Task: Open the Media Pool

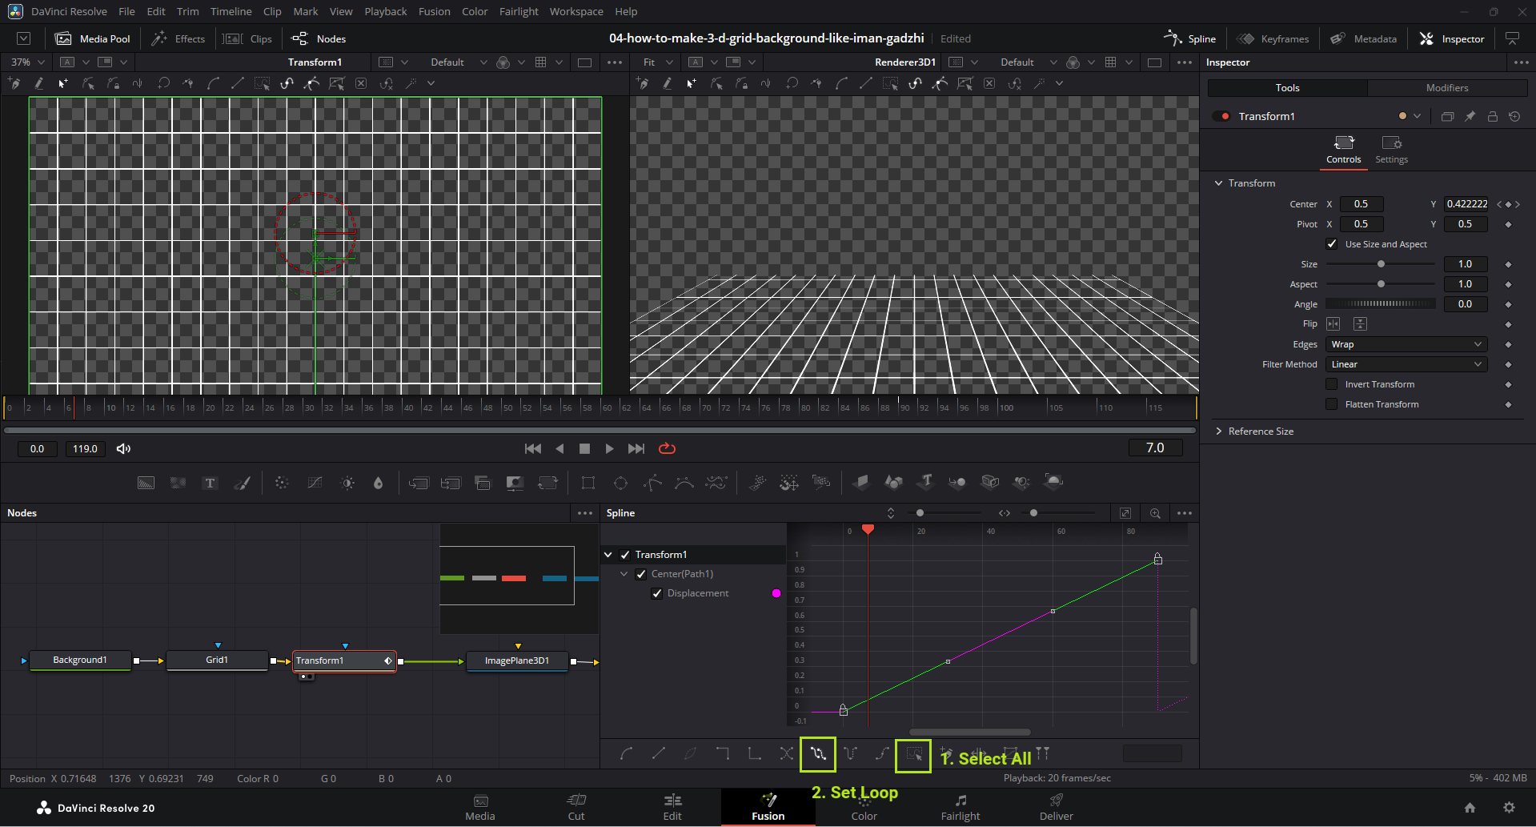Action: point(93,38)
